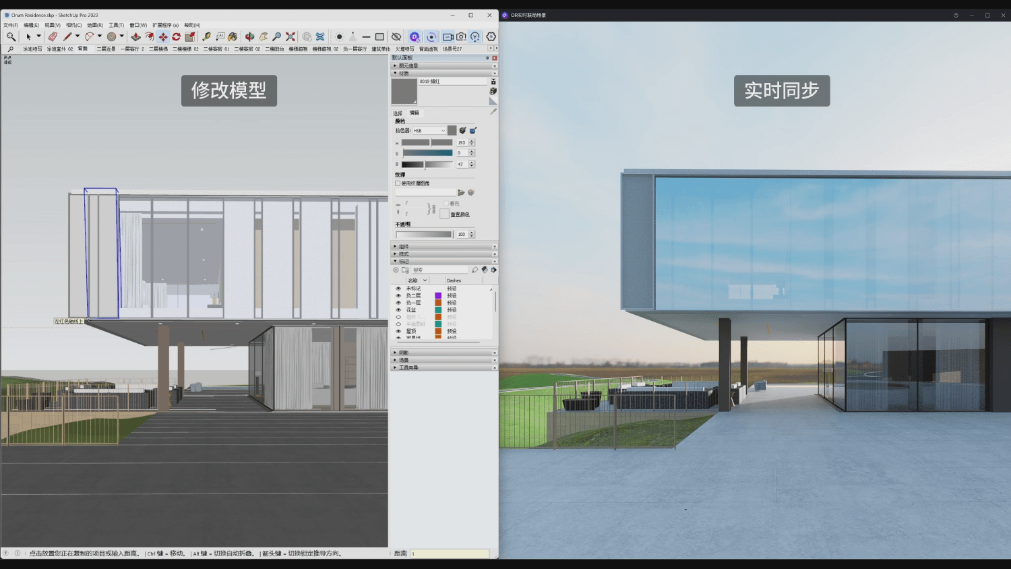Click the 重置颜色 link

click(460, 214)
